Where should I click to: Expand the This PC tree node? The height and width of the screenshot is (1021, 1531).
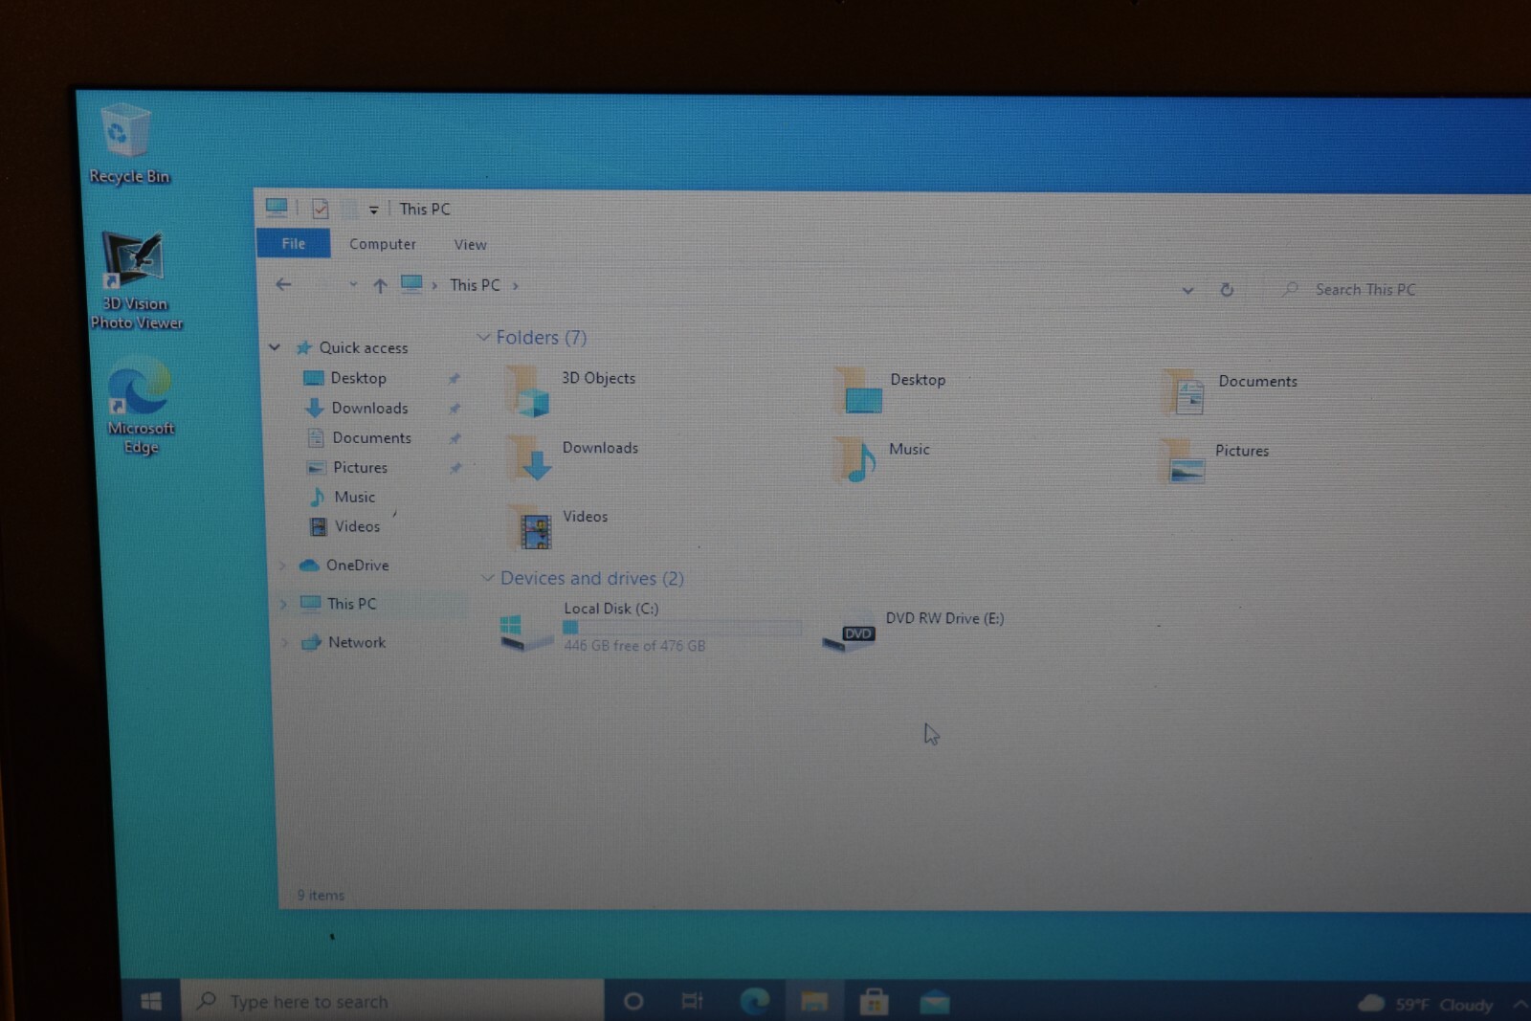283,604
